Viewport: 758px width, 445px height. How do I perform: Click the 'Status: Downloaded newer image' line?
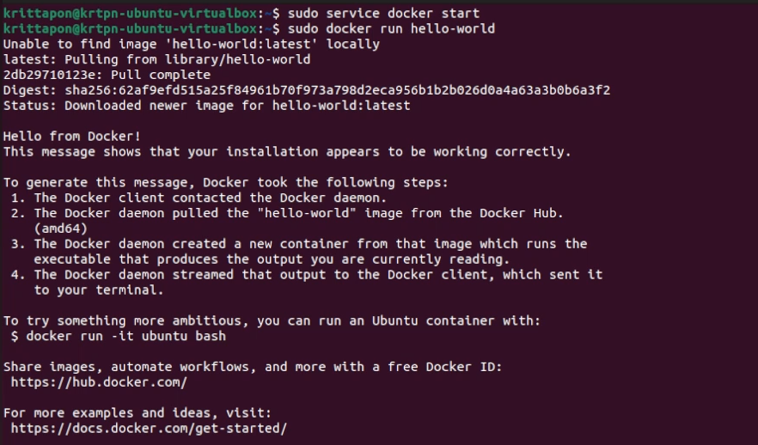(x=206, y=106)
